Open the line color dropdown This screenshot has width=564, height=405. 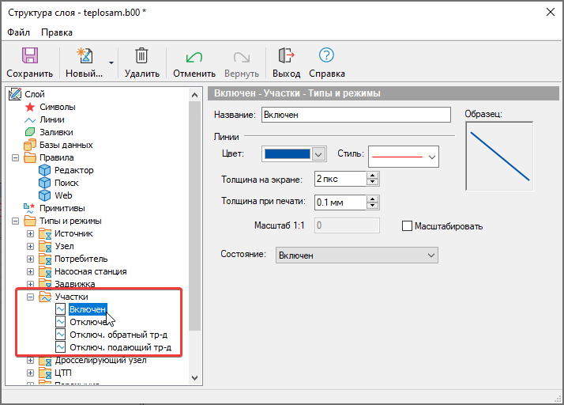[319, 154]
